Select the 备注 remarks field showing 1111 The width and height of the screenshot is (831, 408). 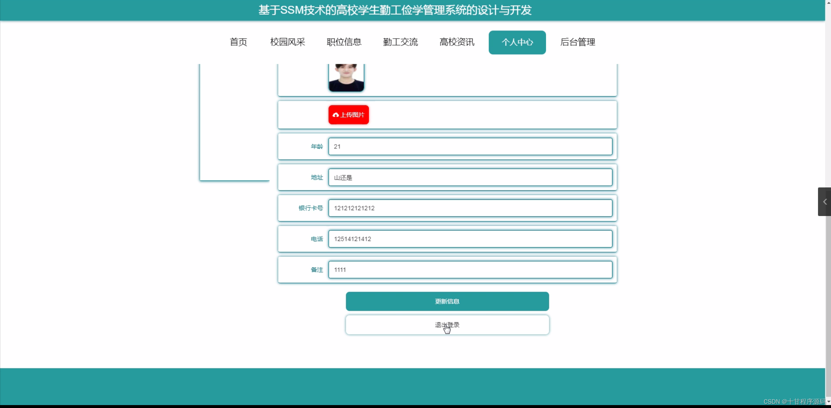coord(470,269)
